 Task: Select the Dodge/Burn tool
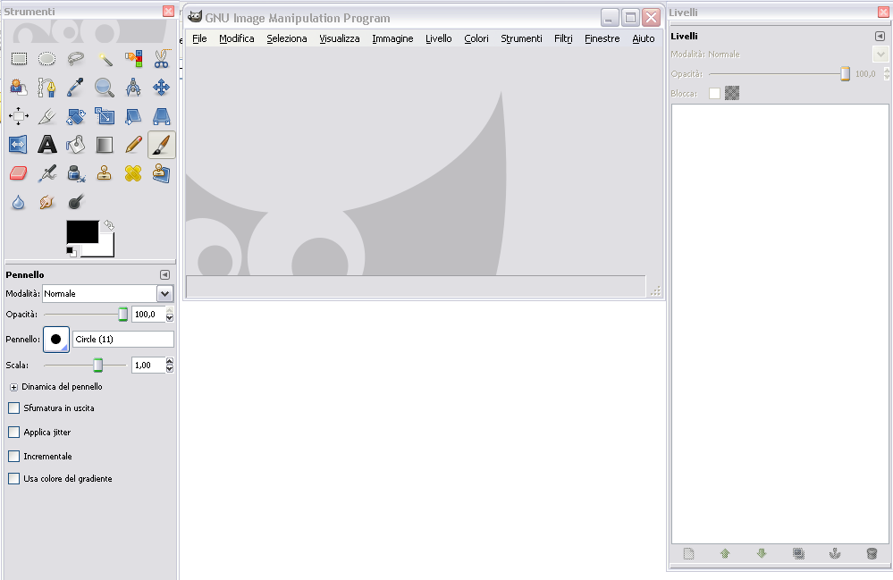click(x=75, y=202)
